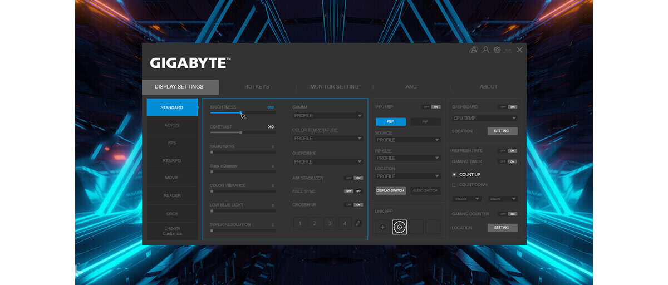Image resolution: width=668 pixels, height=285 pixels.
Task: Open the Source profile dropdown
Action: point(408,140)
